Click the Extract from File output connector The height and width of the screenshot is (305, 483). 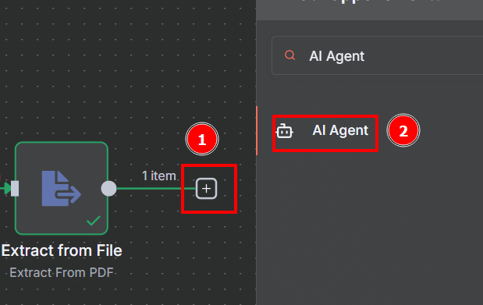tap(108, 189)
